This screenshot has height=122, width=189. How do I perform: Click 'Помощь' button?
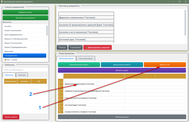(x=62, y=47)
